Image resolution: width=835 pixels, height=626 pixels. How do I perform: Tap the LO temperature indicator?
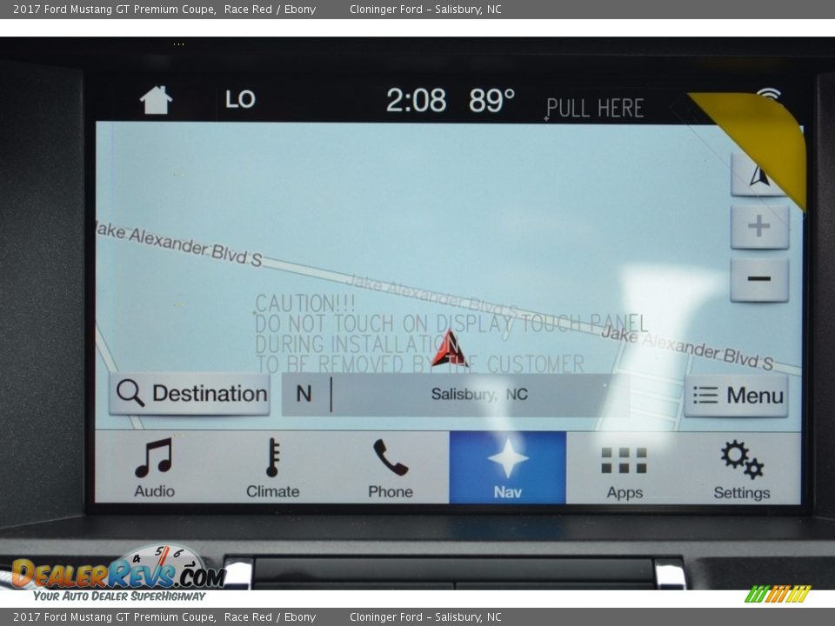(x=240, y=100)
